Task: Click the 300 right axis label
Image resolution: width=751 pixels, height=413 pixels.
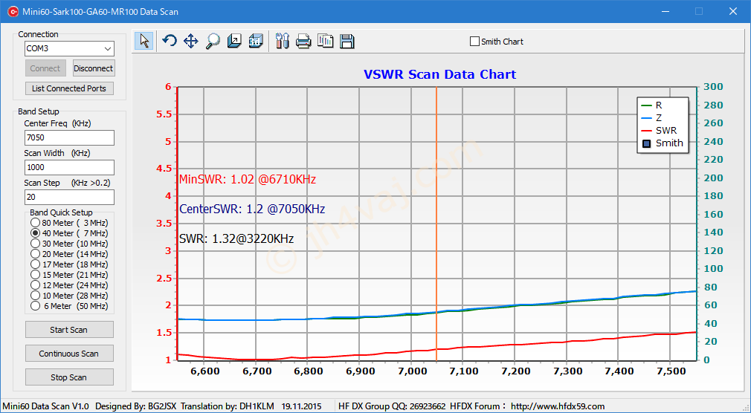Action: click(713, 87)
